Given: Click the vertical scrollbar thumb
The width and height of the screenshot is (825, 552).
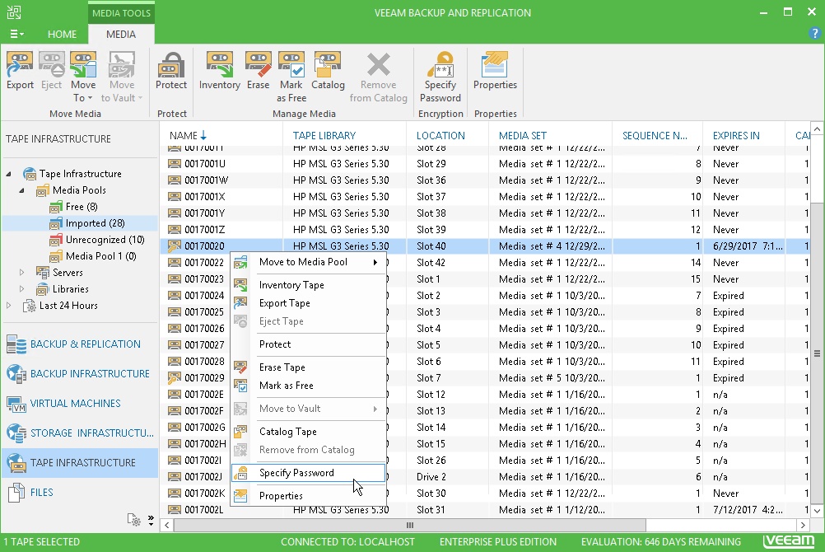Looking at the screenshot, I should point(817,353).
